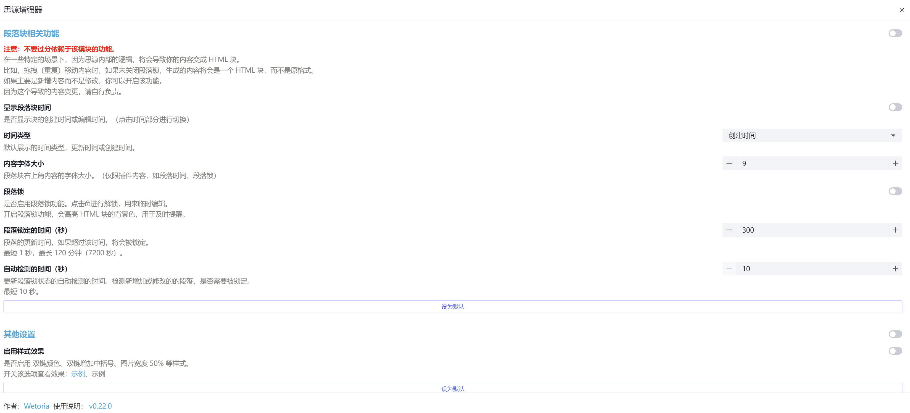Increase 段落锁定的时间 with the plus icon
Viewport: 910px width, 413px height.
[x=895, y=230]
